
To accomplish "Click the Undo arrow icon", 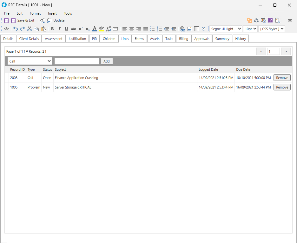I will pyautogui.click(x=16, y=29).
